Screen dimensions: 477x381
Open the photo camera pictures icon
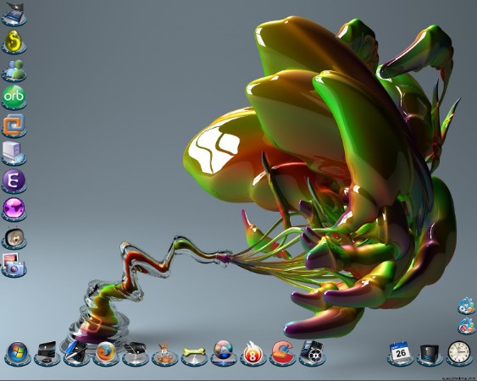coord(14,265)
